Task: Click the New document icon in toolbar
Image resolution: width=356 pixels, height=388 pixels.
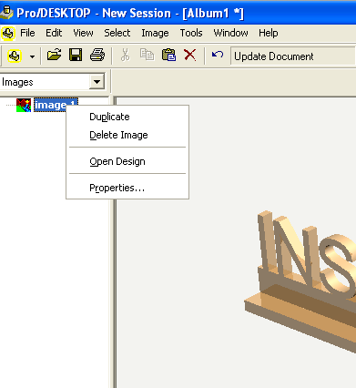Action: point(15,56)
